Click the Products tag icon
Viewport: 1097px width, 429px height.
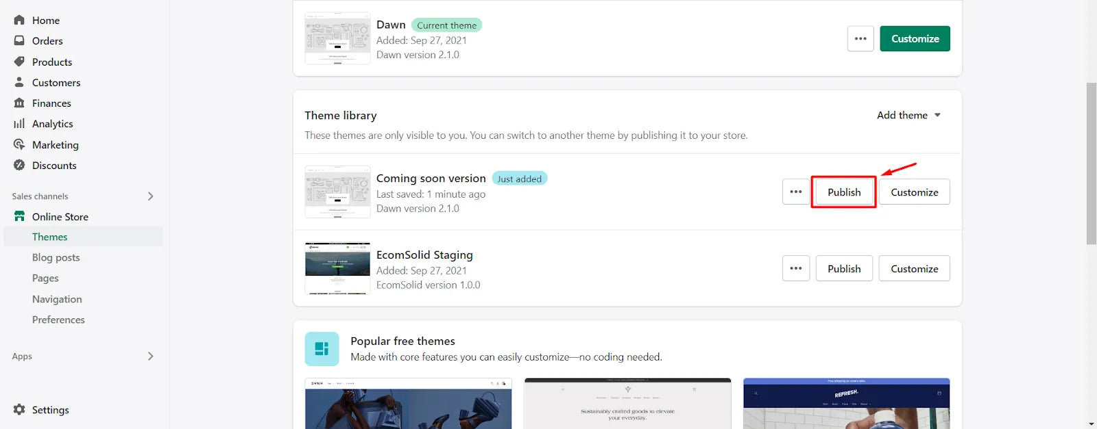[19, 62]
